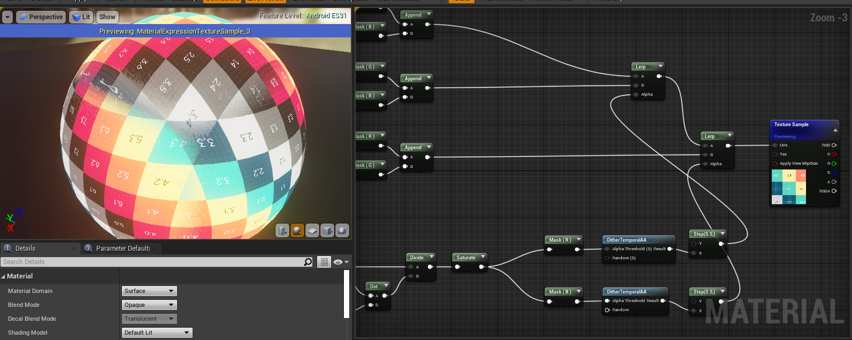Open the Material Domain dropdown
The height and width of the screenshot is (340, 852).
point(149,291)
